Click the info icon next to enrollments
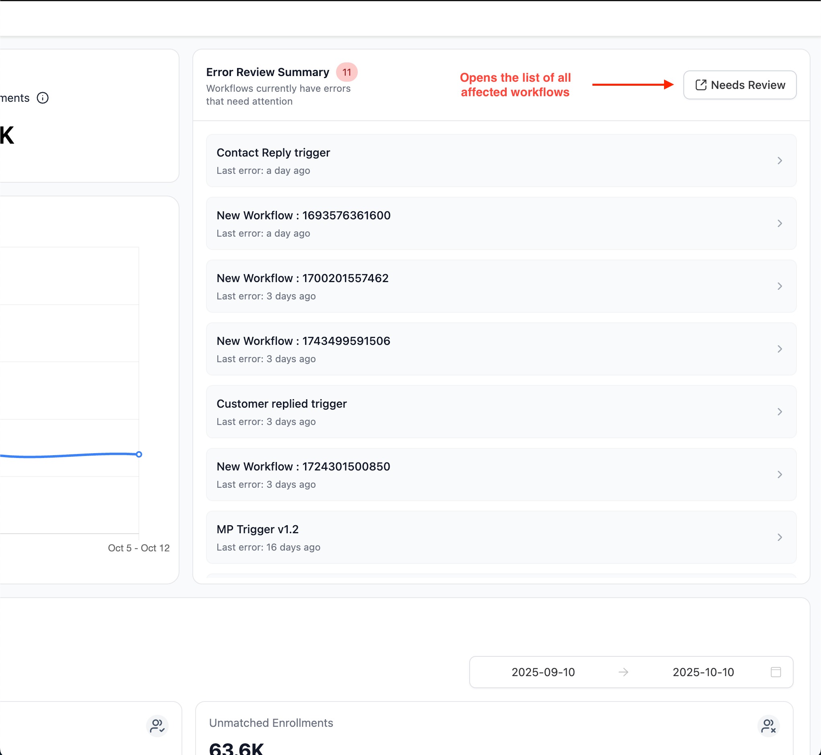Image resolution: width=821 pixels, height=755 pixels. point(43,98)
